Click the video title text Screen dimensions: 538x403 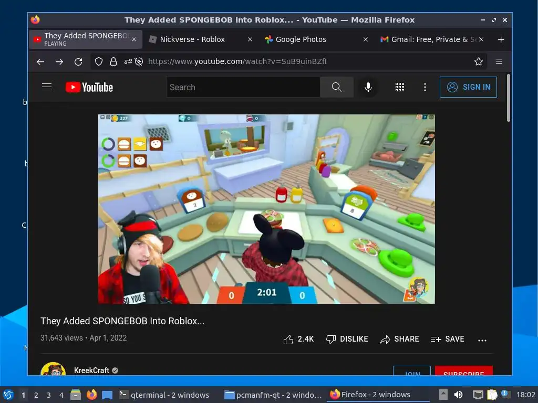coord(122,321)
